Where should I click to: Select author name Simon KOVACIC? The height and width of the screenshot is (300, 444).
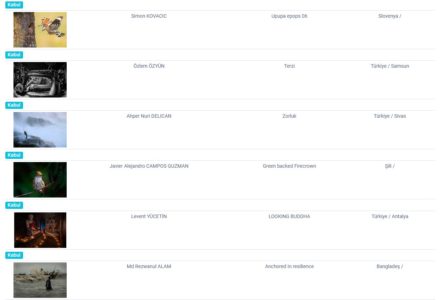(x=149, y=16)
